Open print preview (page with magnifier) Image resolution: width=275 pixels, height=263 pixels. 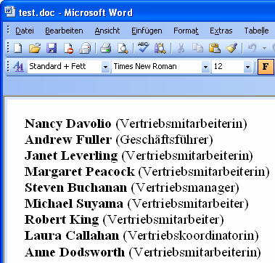coord(123,48)
